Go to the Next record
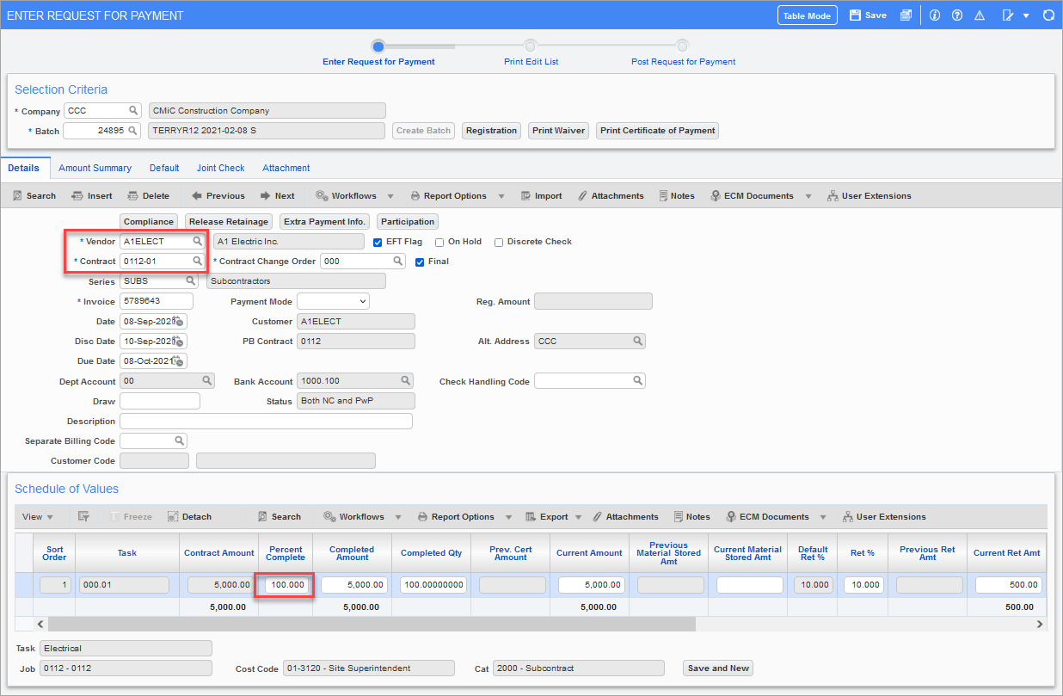Viewport: 1063px width, 696px height. (277, 196)
